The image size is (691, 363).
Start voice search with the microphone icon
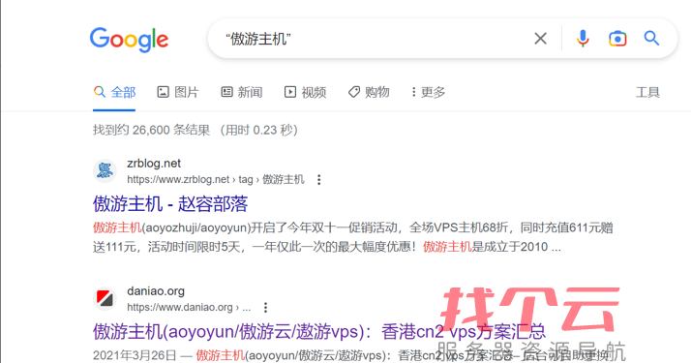[x=583, y=39]
